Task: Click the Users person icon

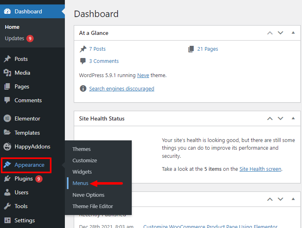Action: point(7,192)
